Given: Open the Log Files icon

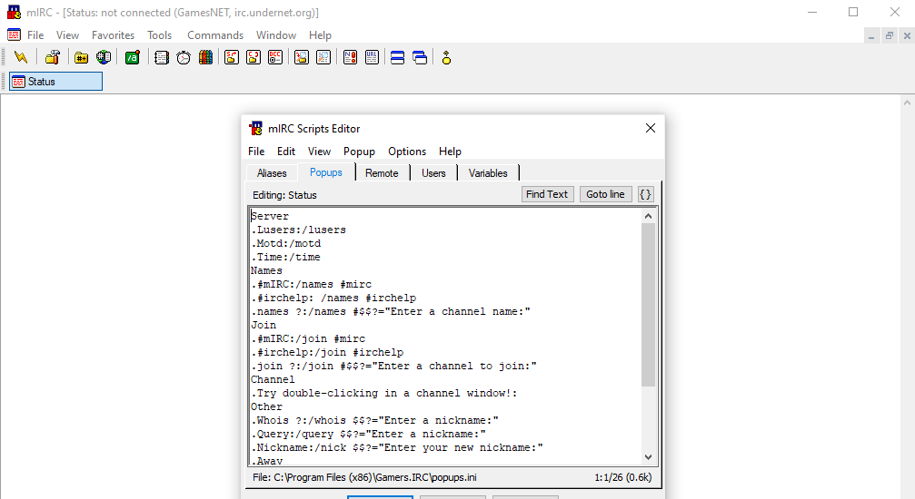Looking at the screenshot, I should (323, 58).
